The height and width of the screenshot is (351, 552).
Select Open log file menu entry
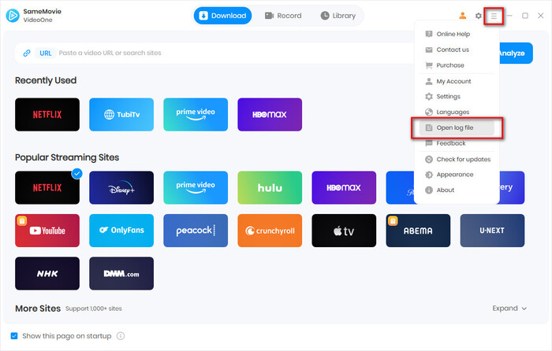coord(457,128)
